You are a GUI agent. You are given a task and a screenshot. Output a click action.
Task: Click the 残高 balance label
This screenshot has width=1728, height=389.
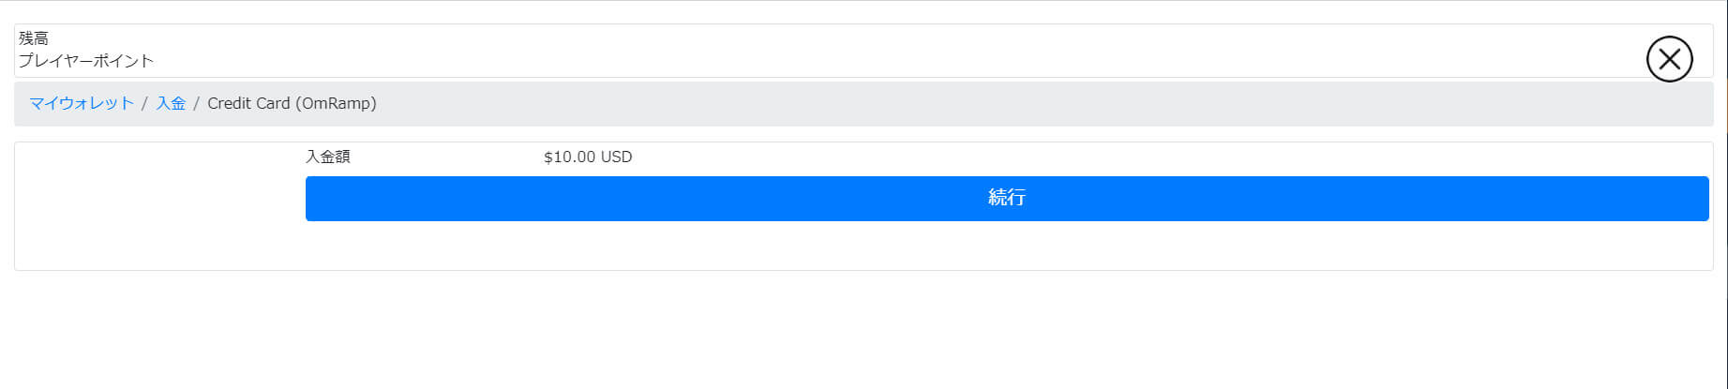coord(34,38)
